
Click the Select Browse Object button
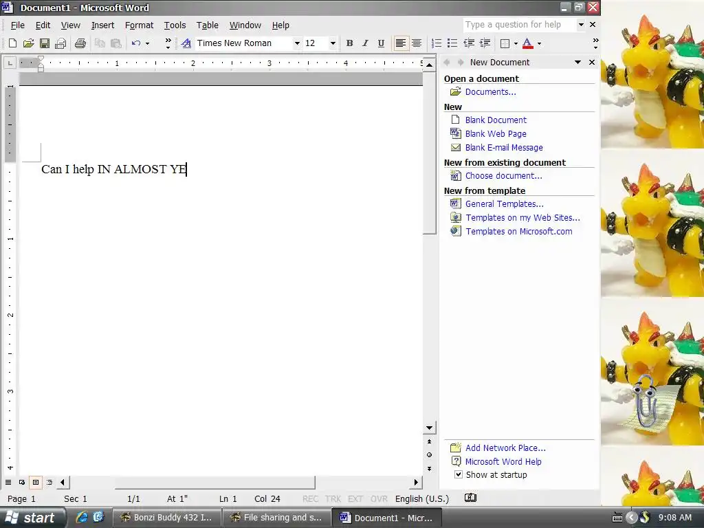pyautogui.click(x=429, y=455)
